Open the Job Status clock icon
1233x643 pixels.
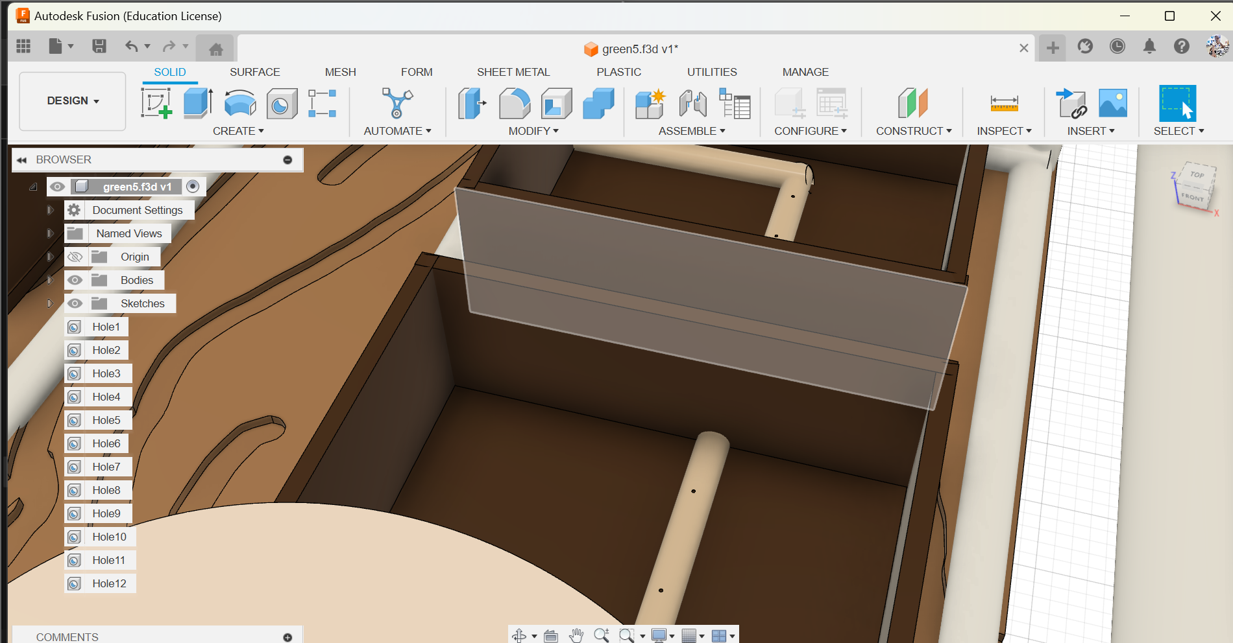tap(1117, 46)
